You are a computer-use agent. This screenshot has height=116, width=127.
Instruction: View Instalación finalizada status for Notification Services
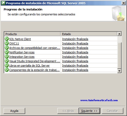point(75,52)
